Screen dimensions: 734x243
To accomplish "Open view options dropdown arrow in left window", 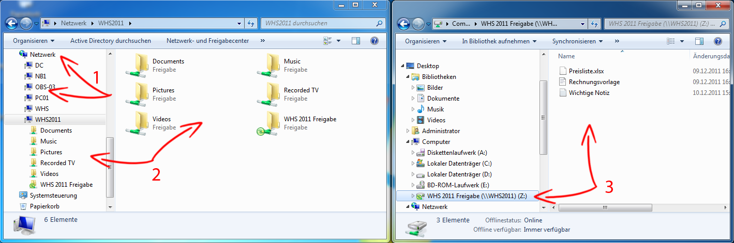I will (338, 40).
